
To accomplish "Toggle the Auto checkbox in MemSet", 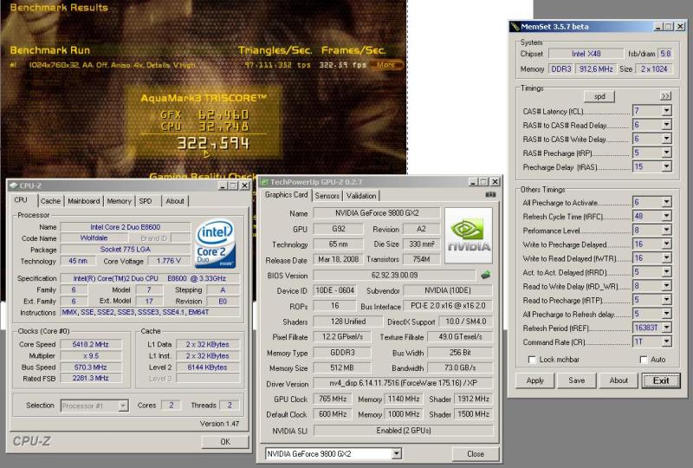I will [644, 360].
